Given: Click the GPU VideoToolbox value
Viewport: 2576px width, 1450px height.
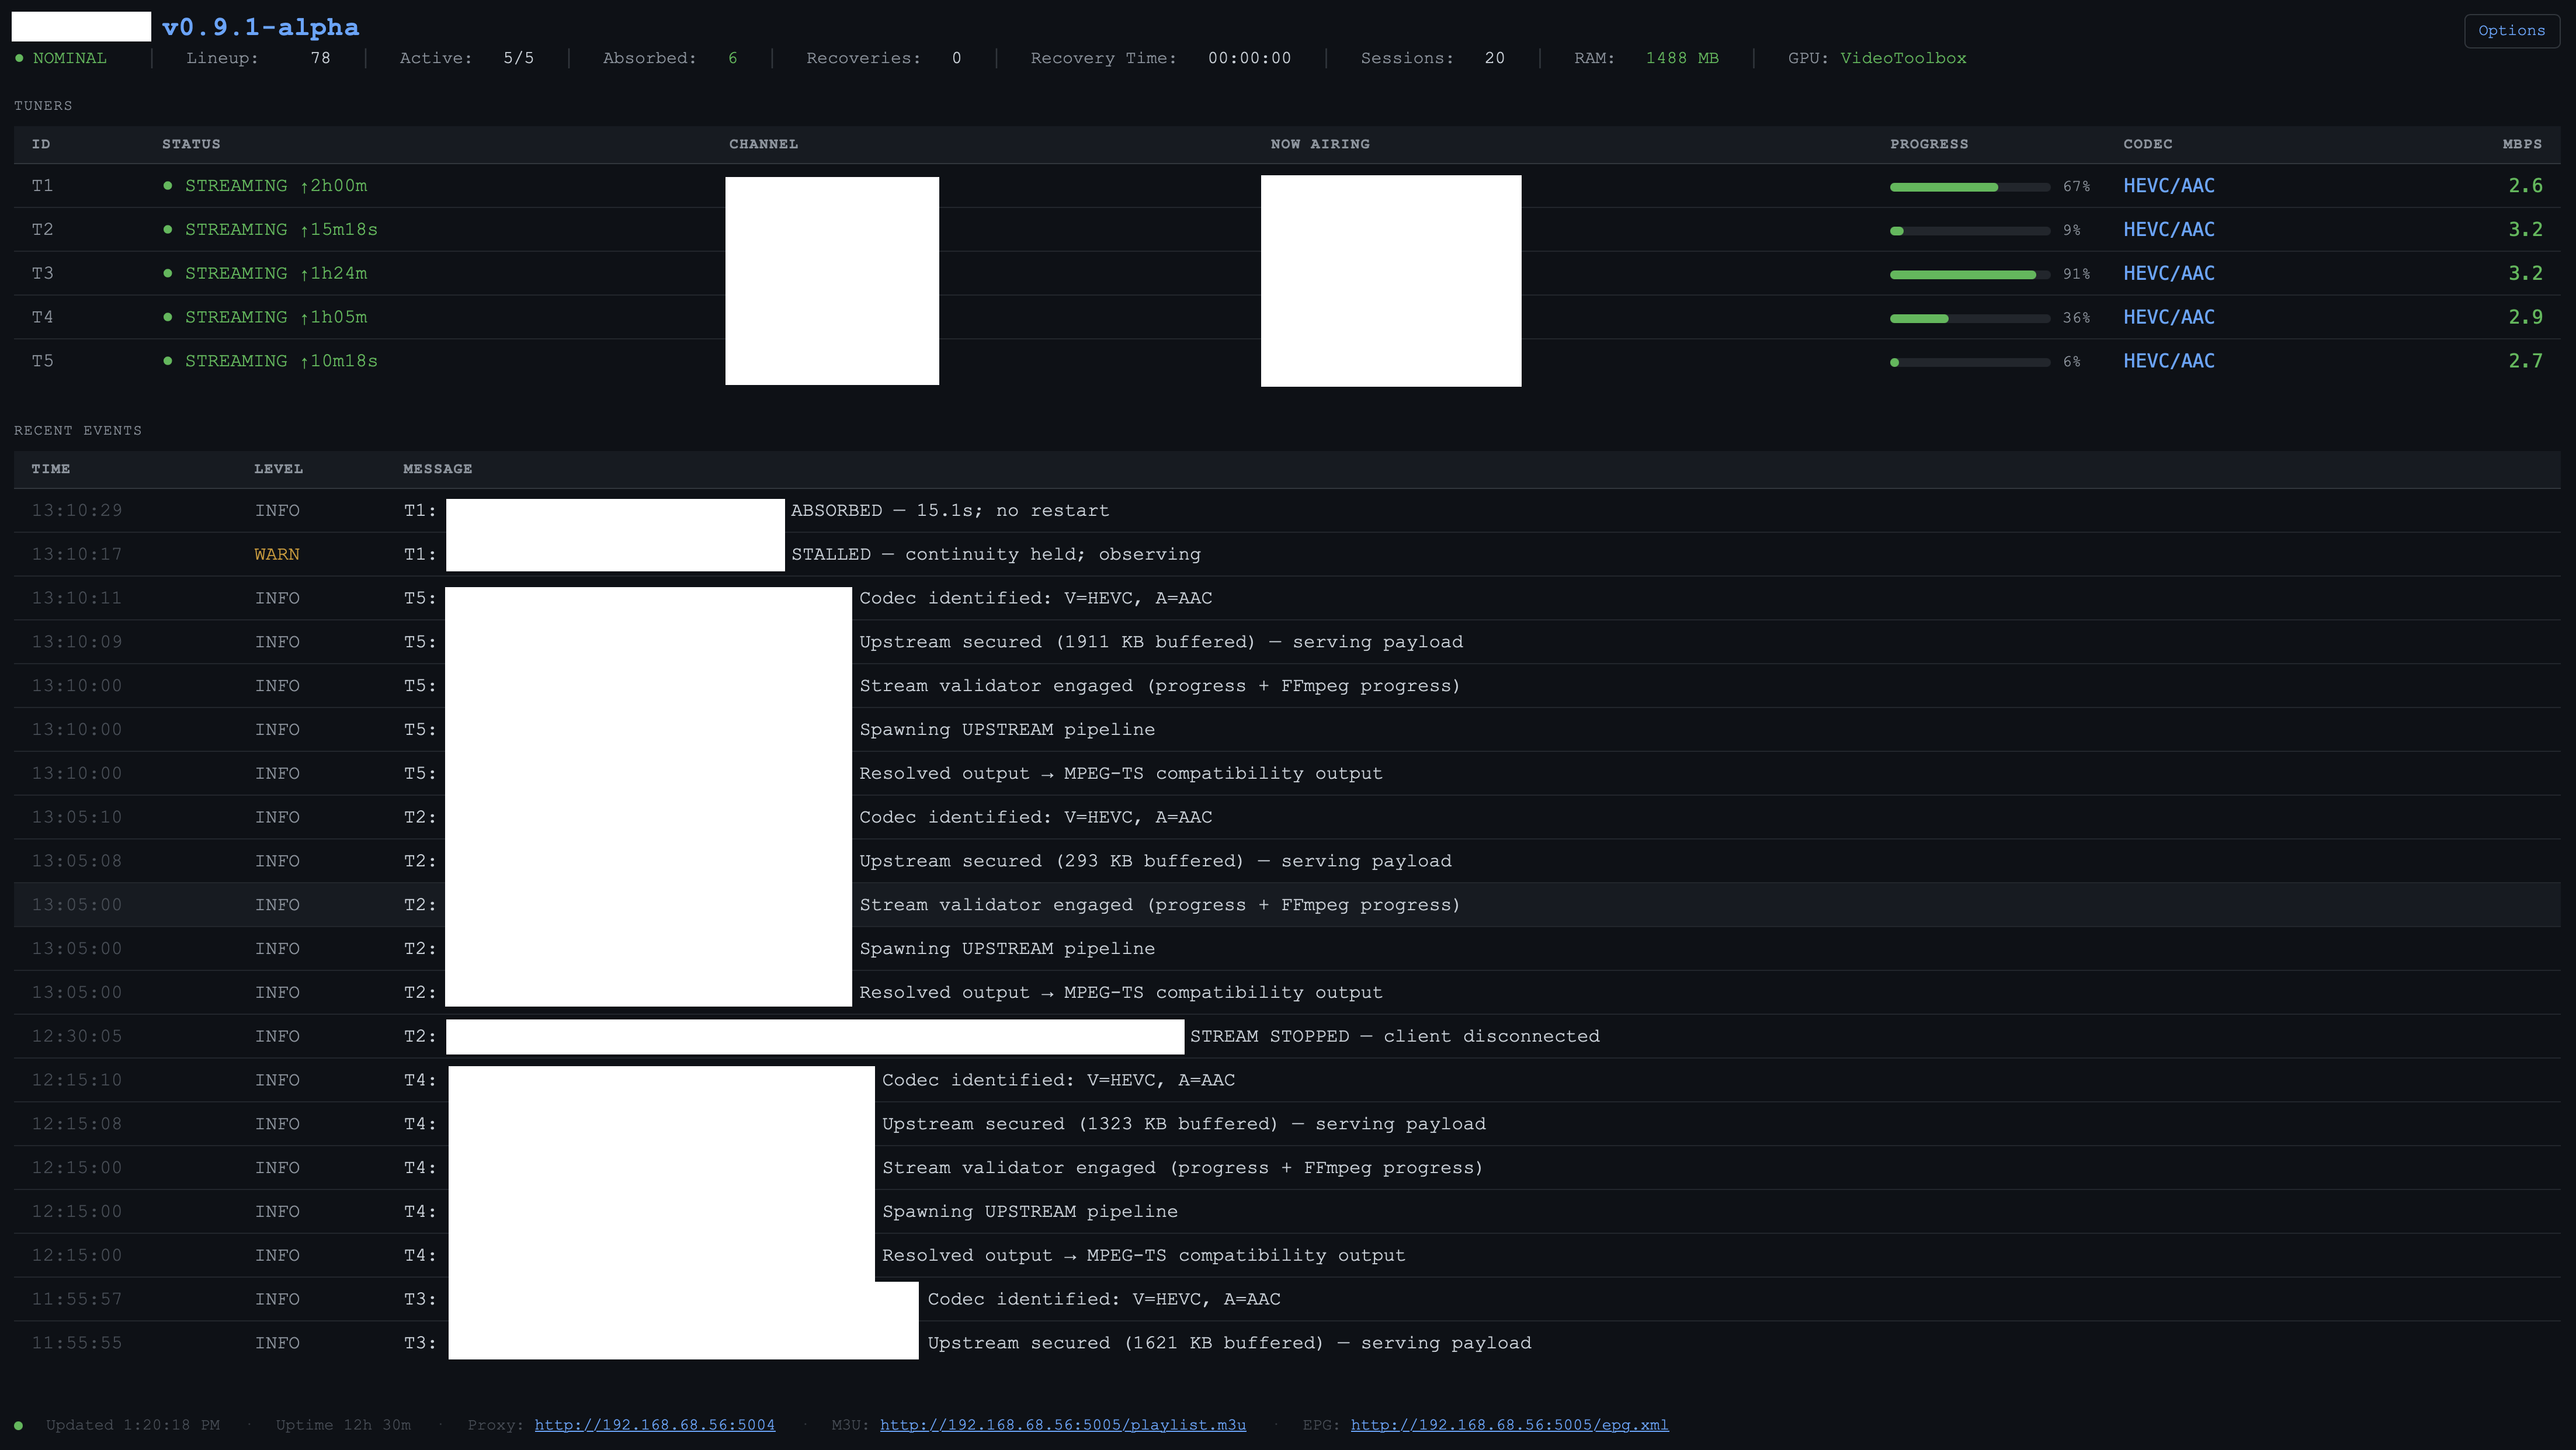Looking at the screenshot, I should click(x=1903, y=58).
